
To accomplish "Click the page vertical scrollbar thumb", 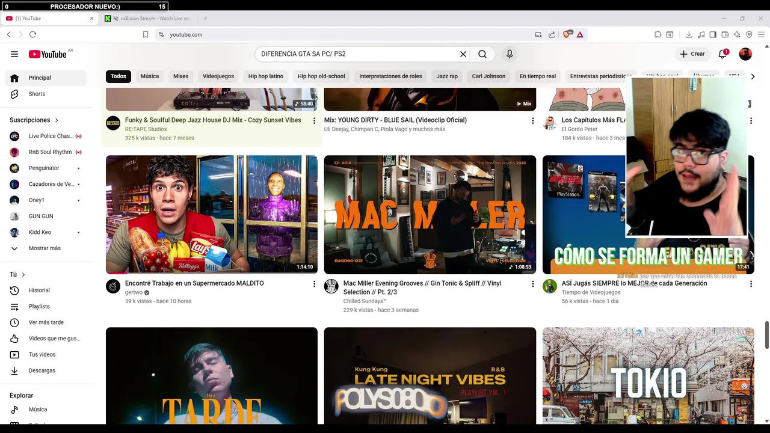I will pos(766,335).
